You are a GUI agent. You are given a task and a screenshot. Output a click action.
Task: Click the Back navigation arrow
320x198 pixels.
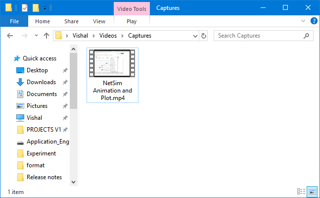coord(10,36)
